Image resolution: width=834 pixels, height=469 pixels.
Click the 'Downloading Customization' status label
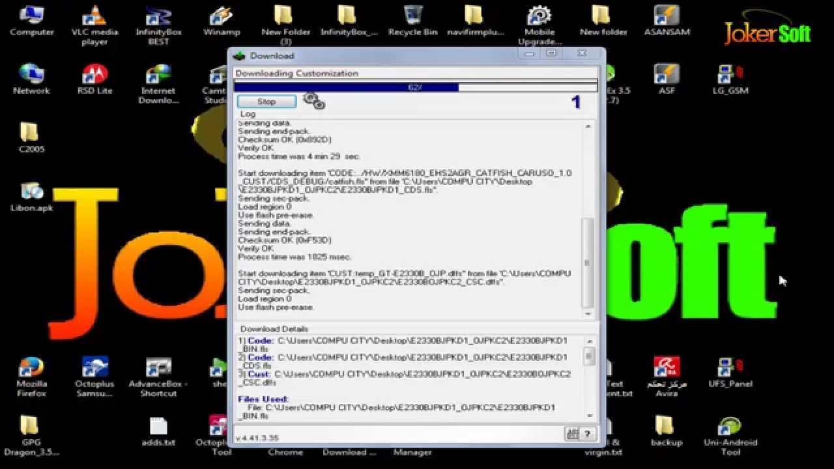point(296,73)
